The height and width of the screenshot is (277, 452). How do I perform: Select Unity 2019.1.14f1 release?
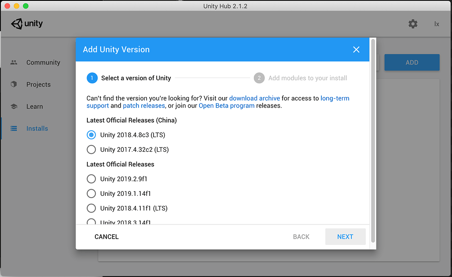click(91, 193)
